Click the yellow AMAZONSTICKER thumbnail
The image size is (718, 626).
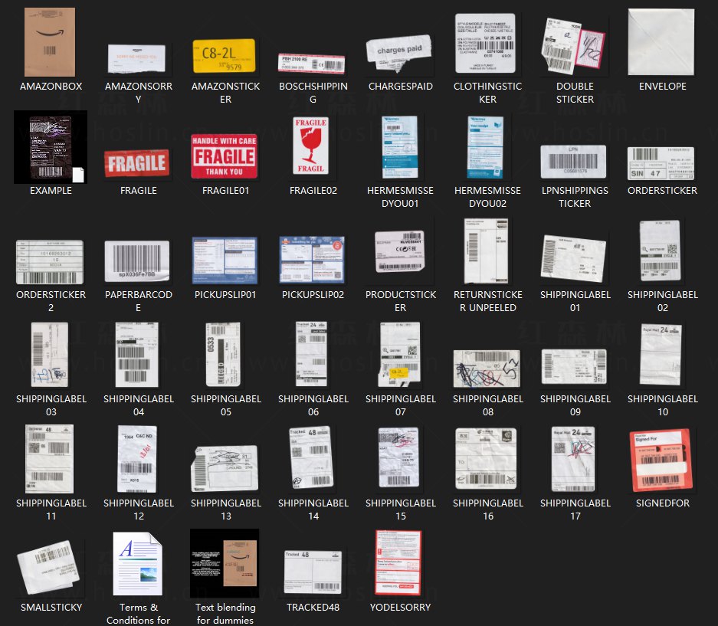pyautogui.click(x=224, y=56)
